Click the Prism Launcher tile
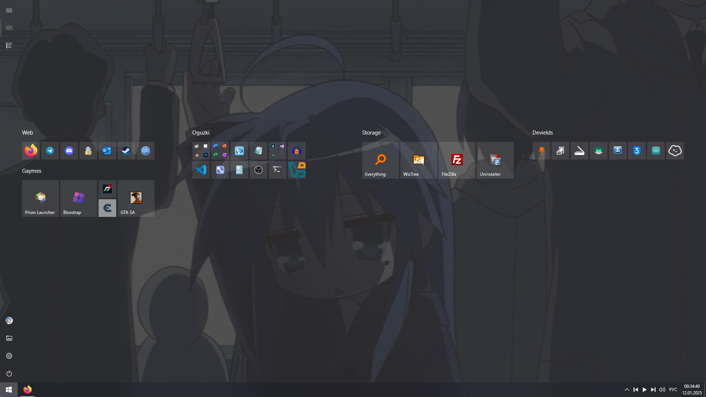 (x=40, y=198)
